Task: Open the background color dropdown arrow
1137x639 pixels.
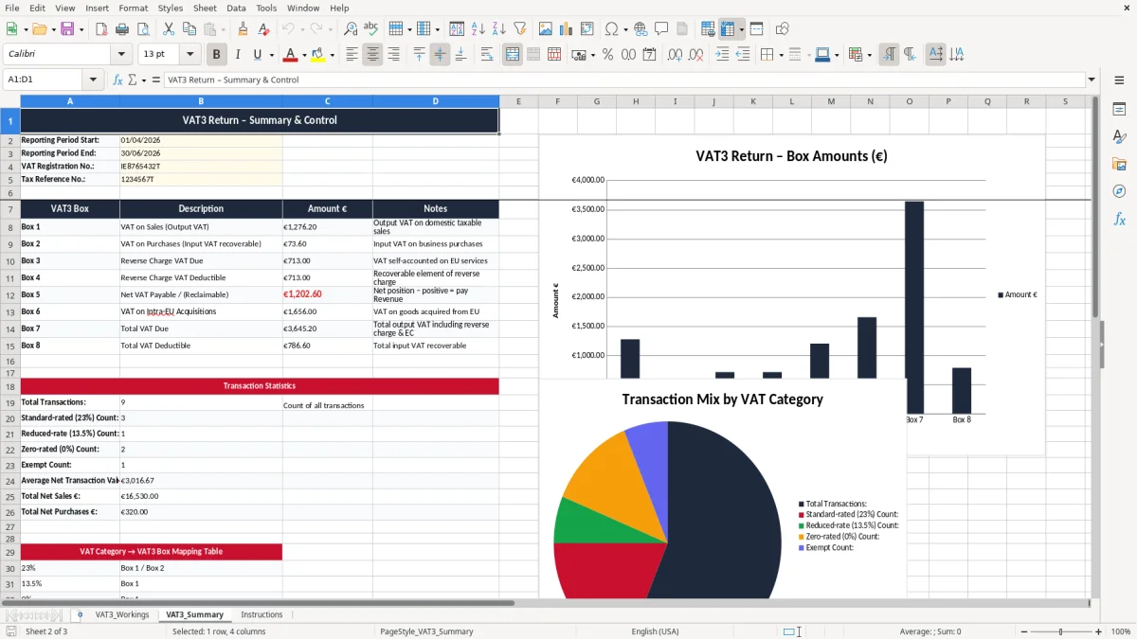Action: pos(332,55)
